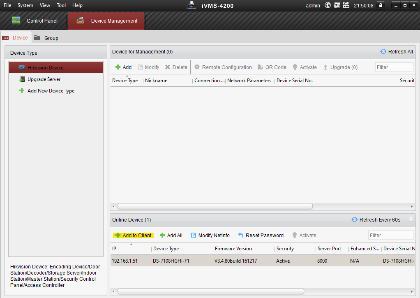Click the upper Filter input field
This screenshot has width=420, height=298.
pyautogui.click(x=394, y=67)
